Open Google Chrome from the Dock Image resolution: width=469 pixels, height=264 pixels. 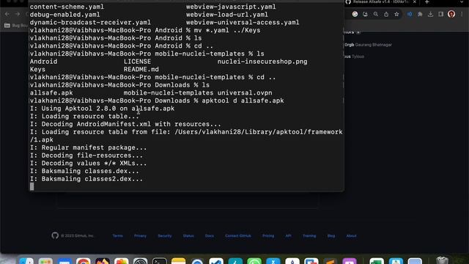pyautogui.click(x=84, y=261)
